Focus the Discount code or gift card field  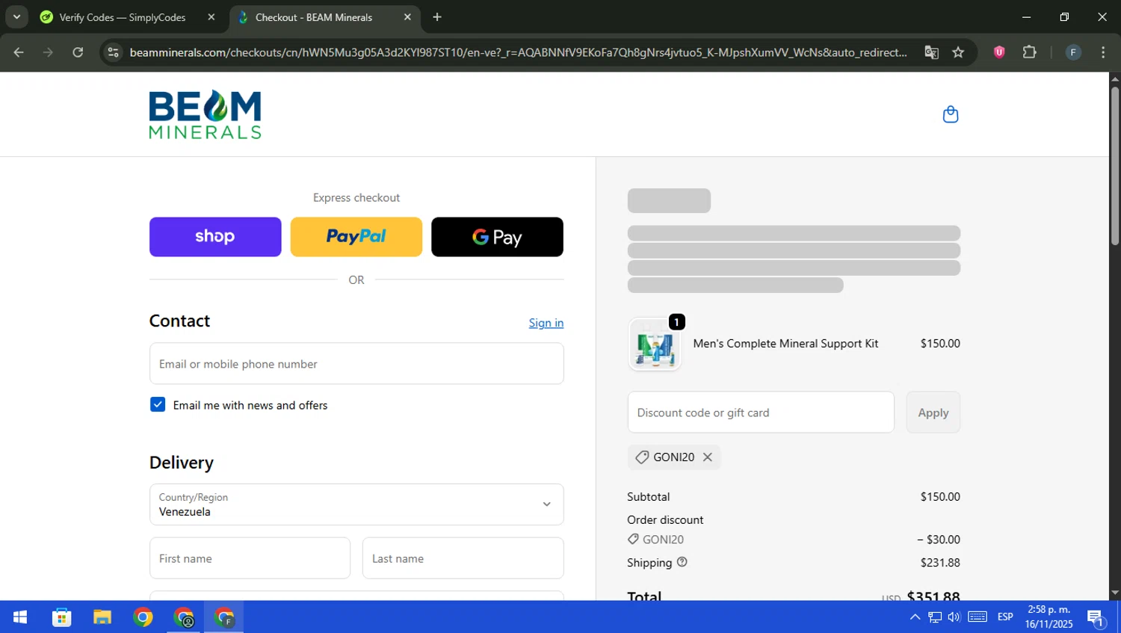761,412
